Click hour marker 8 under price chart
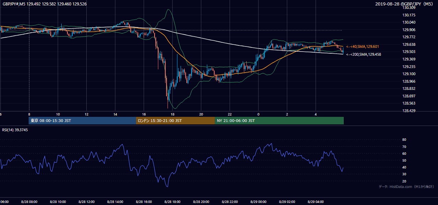The width and height of the screenshot is (438, 205). (x=29, y=114)
